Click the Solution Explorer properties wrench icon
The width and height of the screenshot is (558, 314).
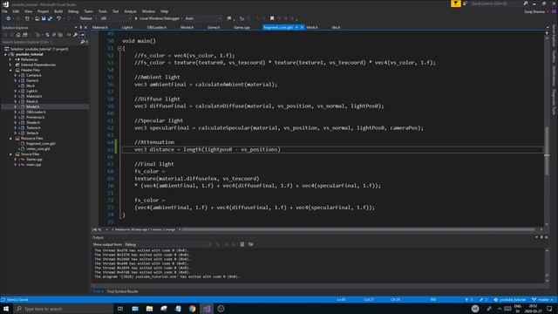pyautogui.click(x=76, y=35)
